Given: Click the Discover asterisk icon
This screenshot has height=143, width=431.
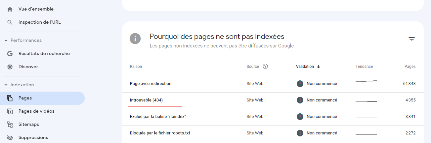Looking at the screenshot, I should click(10, 67).
